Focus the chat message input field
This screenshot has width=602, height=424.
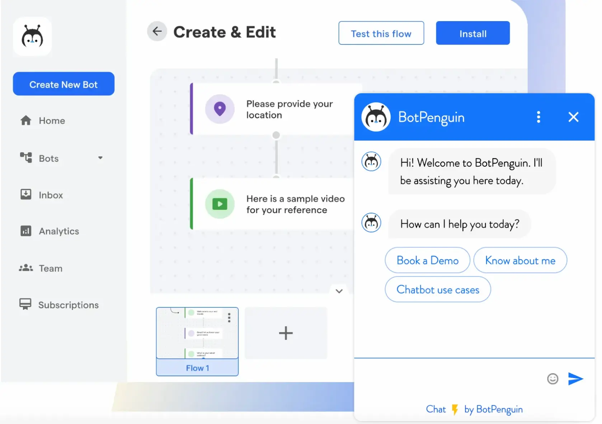pos(448,378)
